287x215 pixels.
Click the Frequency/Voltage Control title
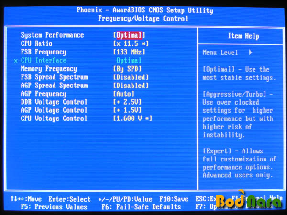[143, 19]
